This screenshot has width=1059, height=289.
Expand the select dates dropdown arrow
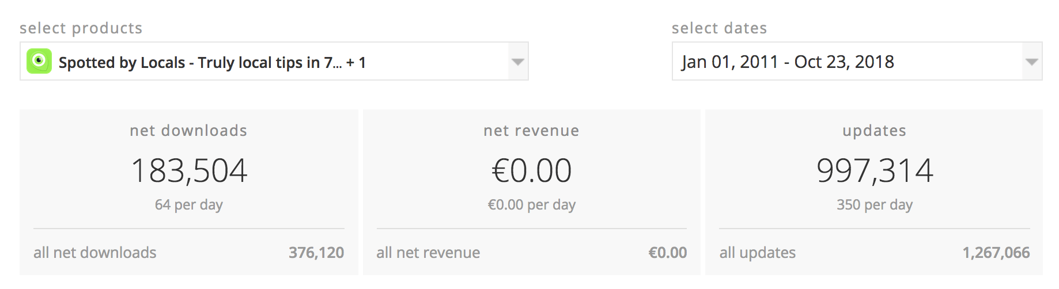coord(1032,61)
